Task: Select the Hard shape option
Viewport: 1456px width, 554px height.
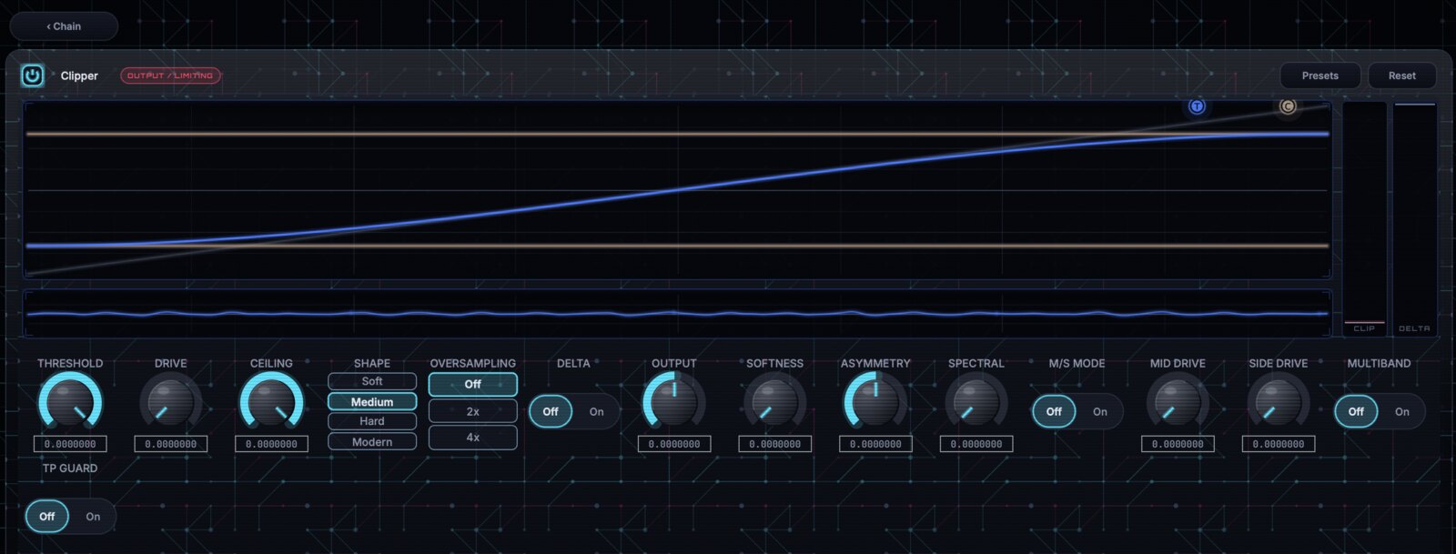Action: [372, 421]
